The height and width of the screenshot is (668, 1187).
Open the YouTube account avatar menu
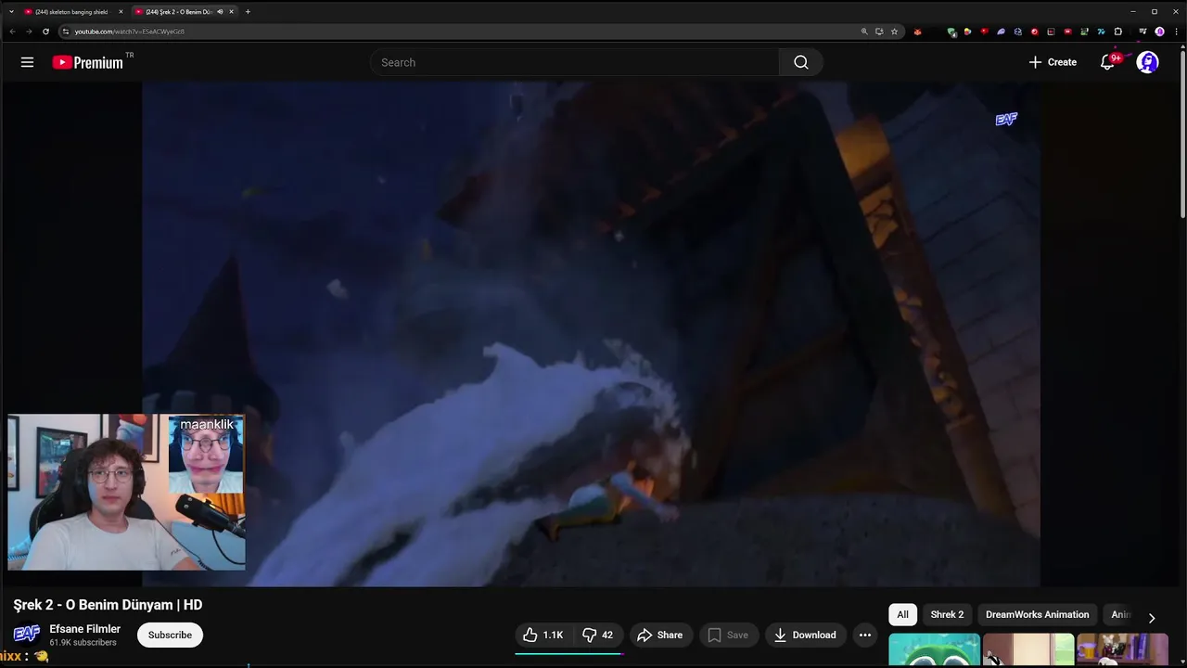click(x=1148, y=62)
